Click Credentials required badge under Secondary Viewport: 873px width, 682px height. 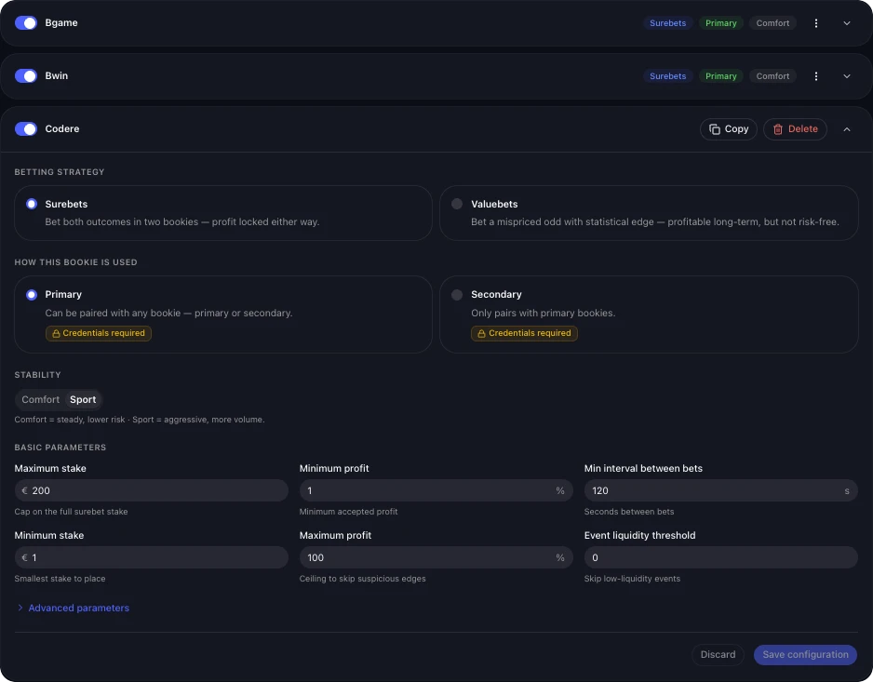[x=524, y=333]
